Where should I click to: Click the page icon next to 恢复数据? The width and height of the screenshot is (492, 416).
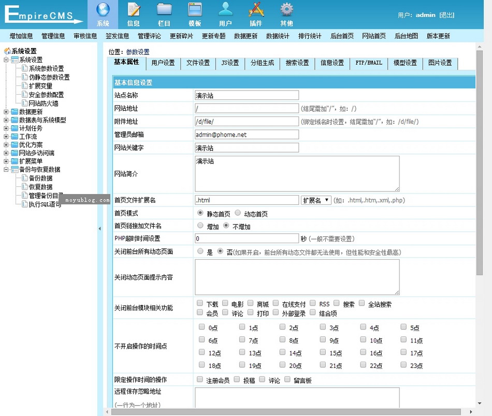click(25, 186)
